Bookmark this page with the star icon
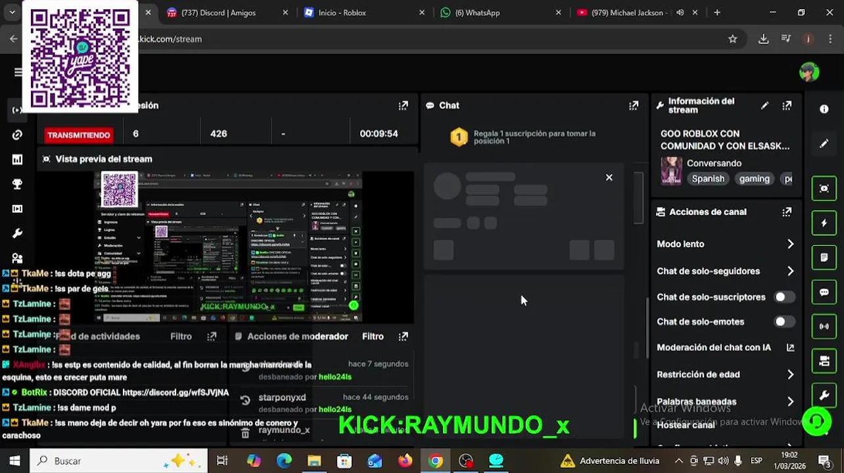This screenshot has height=473, width=844. click(732, 39)
